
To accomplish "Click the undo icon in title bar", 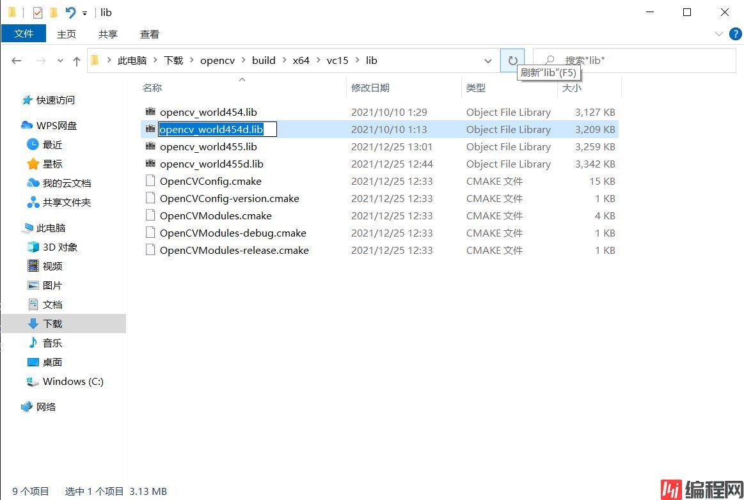I will click(x=70, y=12).
